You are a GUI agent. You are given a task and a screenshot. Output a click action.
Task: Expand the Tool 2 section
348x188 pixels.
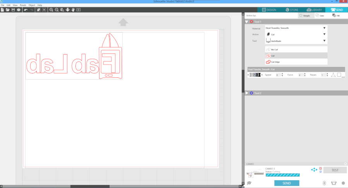coord(247,93)
